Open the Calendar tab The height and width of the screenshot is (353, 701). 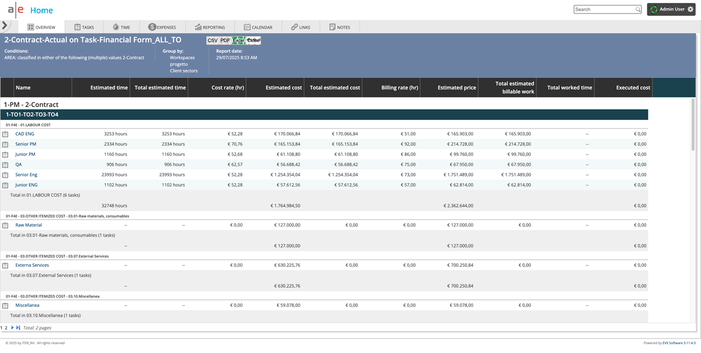[258, 27]
